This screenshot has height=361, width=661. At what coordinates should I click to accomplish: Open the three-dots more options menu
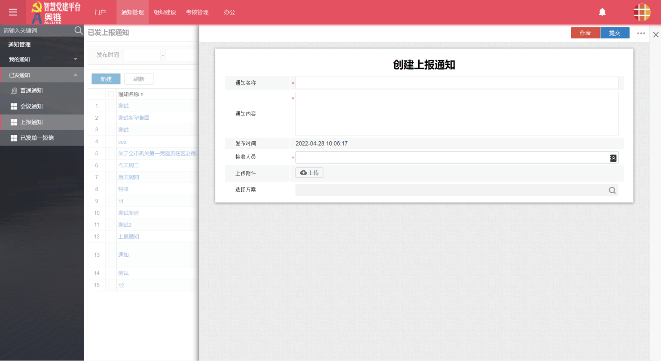pos(641,33)
